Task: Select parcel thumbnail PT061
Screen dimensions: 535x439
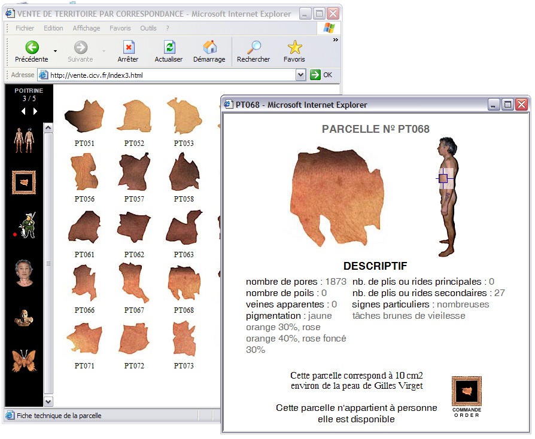Action: [84, 227]
